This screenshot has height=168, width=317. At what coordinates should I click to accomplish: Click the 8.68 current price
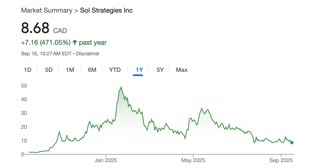tap(35, 28)
